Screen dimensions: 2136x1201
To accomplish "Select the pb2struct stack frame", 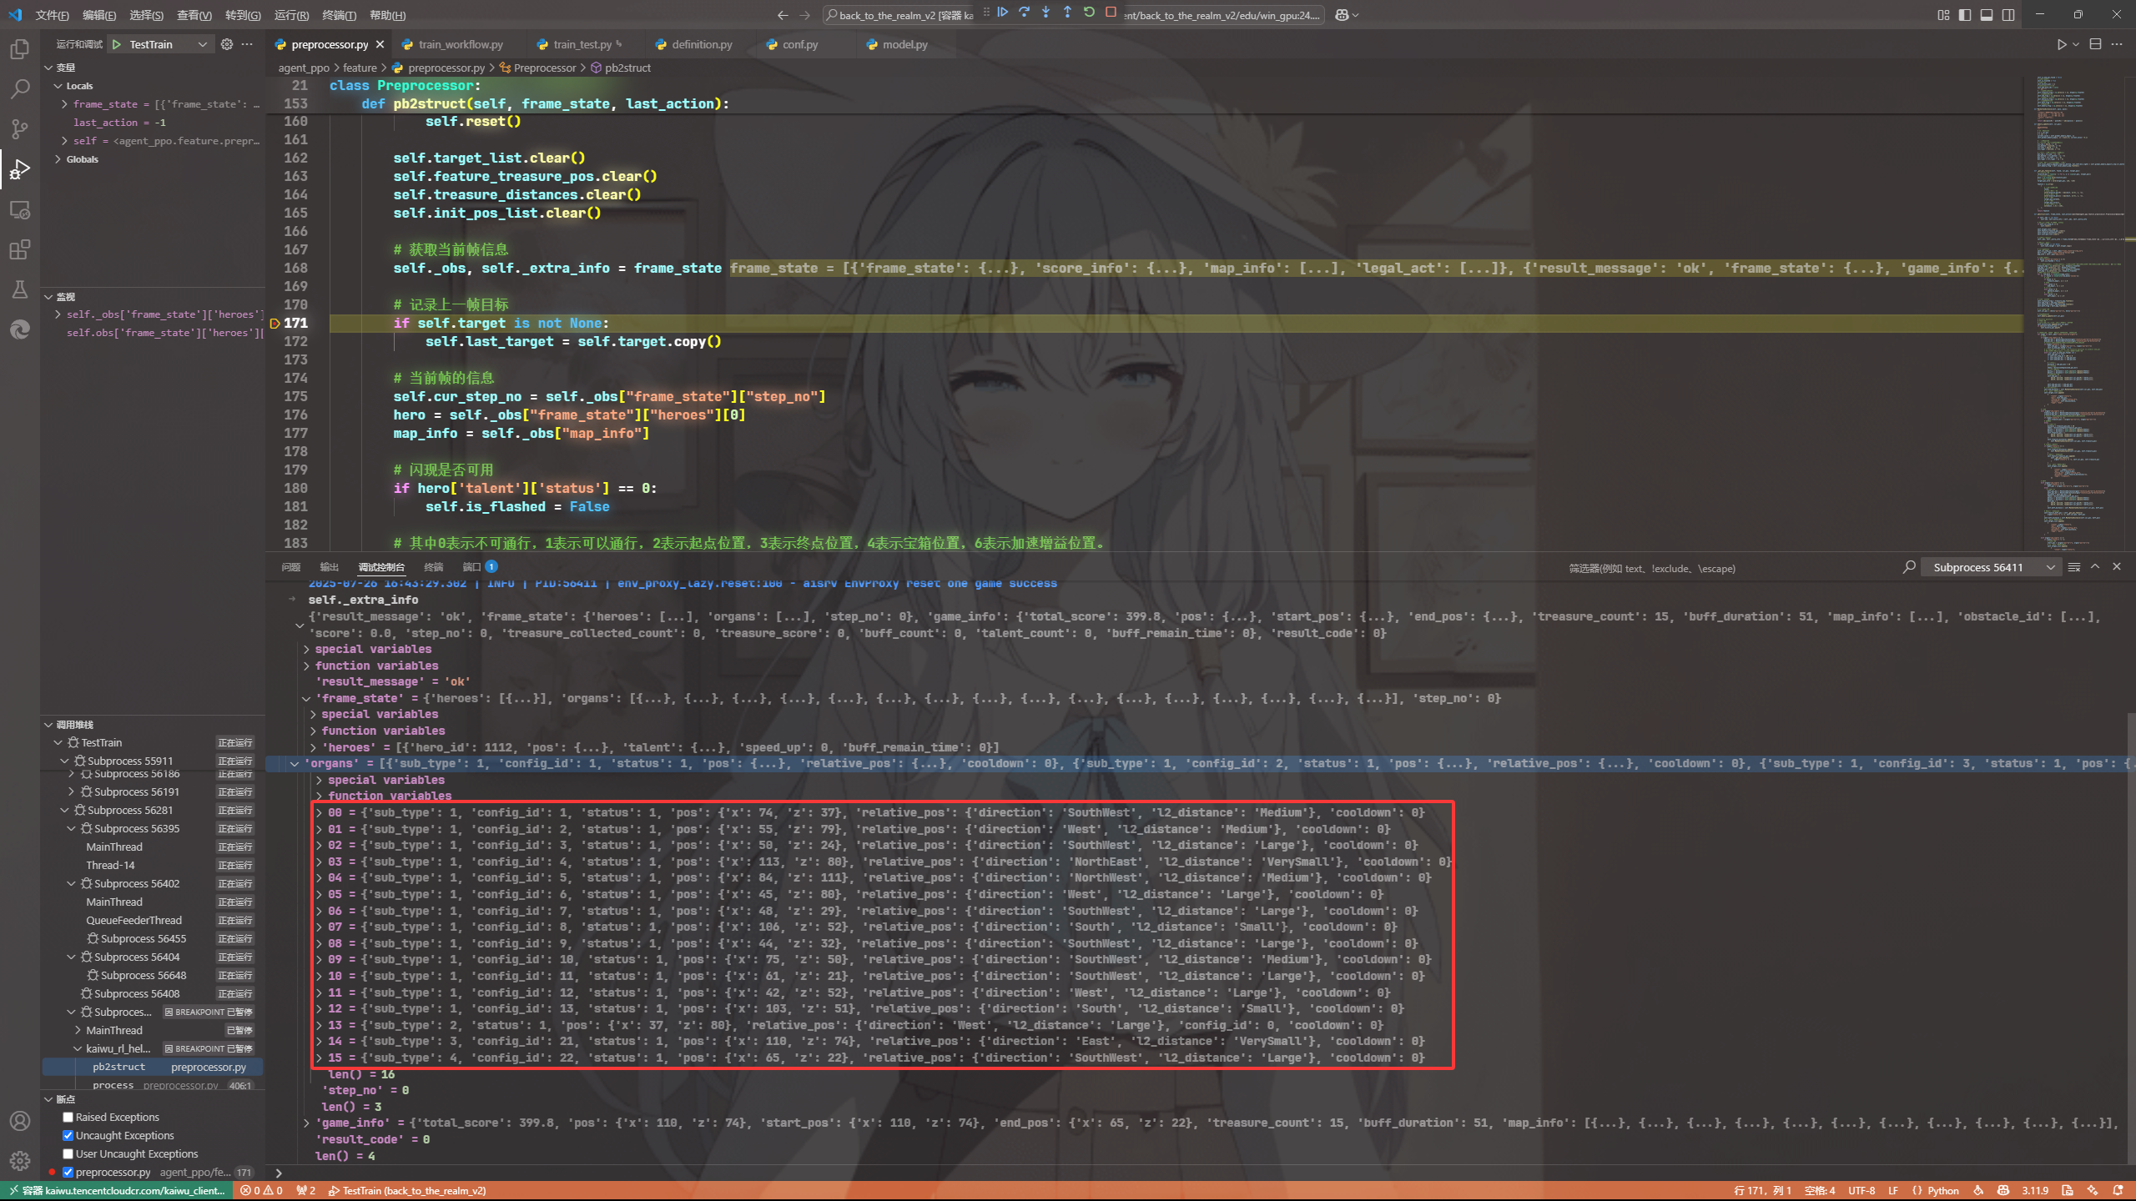I will (153, 1067).
